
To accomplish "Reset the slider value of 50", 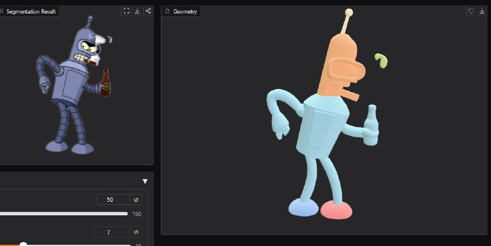I will (136, 199).
